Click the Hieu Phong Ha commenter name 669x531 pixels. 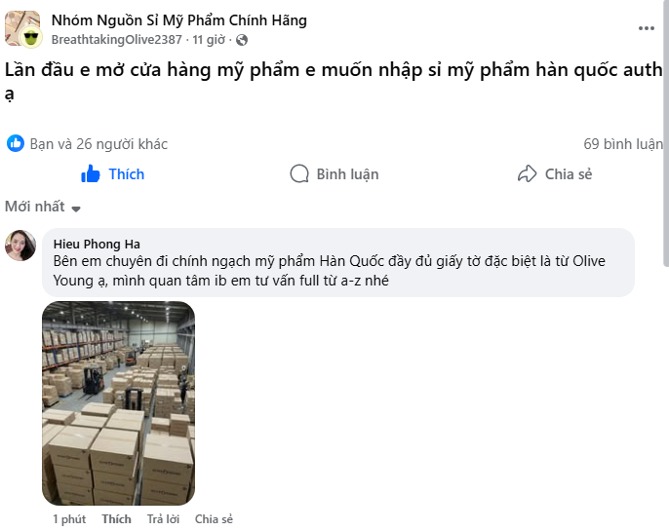click(97, 245)
